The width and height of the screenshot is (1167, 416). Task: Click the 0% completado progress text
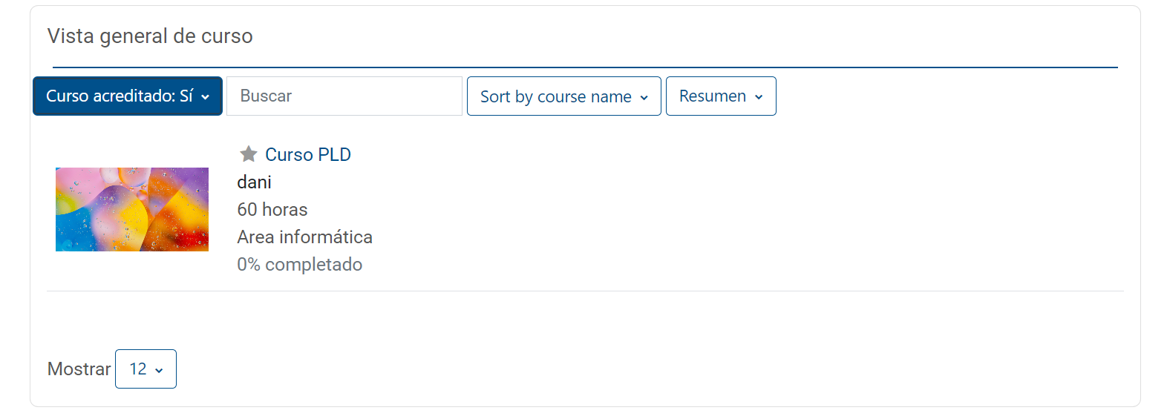click(300, 265)
